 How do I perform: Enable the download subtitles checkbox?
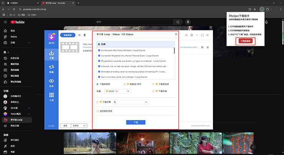click(97, 102)
